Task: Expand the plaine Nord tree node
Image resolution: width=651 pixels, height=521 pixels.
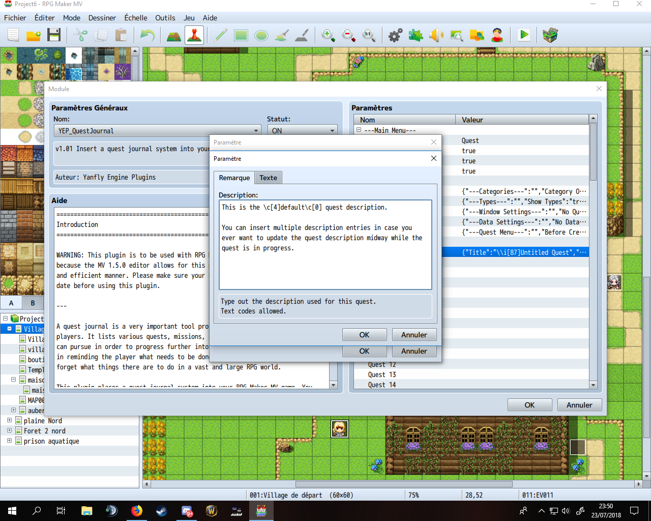Action: (x=9, y=420)
